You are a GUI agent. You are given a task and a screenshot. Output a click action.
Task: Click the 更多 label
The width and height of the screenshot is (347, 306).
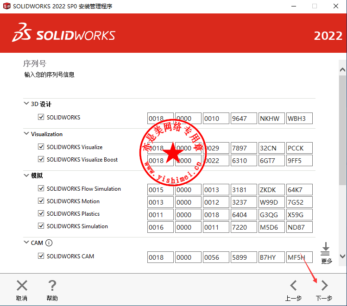click(x=327, y=261)
